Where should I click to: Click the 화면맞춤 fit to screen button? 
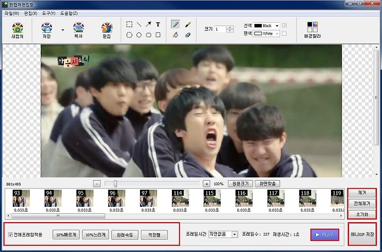267,183
